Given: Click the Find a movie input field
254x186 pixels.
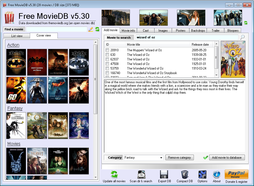Looking at the screenshot, I should click(57, 29).
